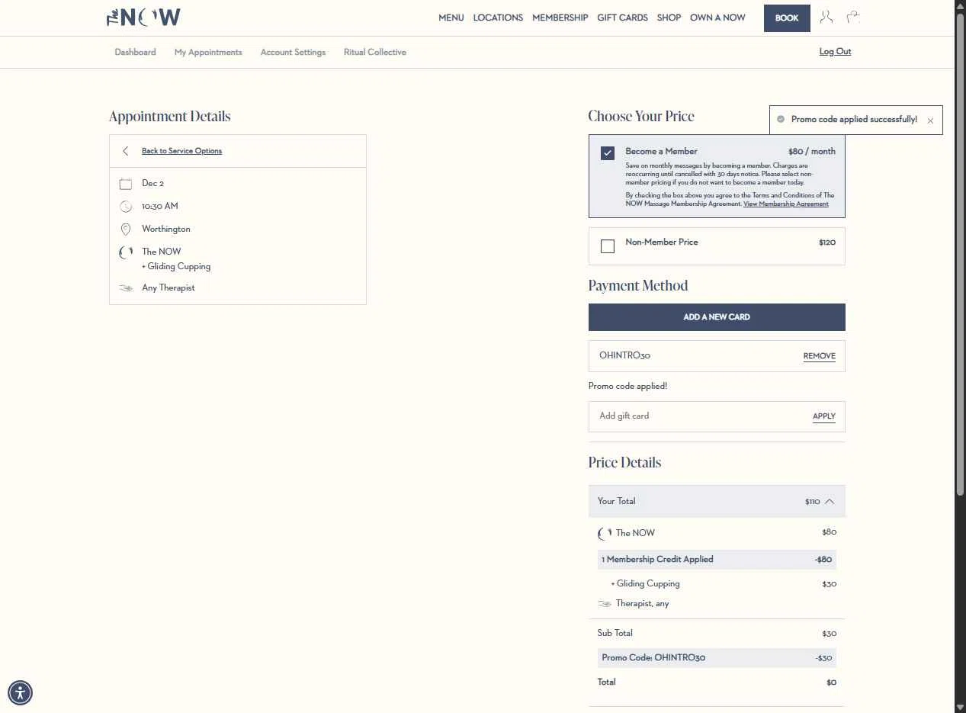The width and height of the screenshot is (966, 713).
Task: Apply the gift card
Action: [823, 416]
